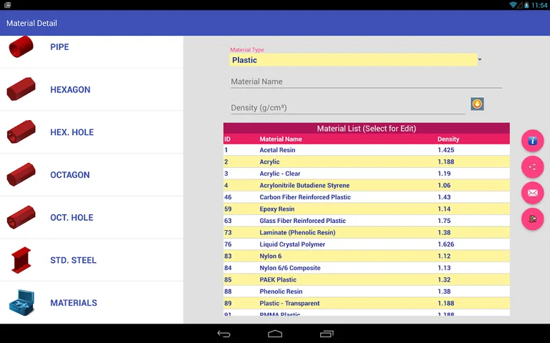Select Nylon 6/6 Composite row

click(367, 268)
